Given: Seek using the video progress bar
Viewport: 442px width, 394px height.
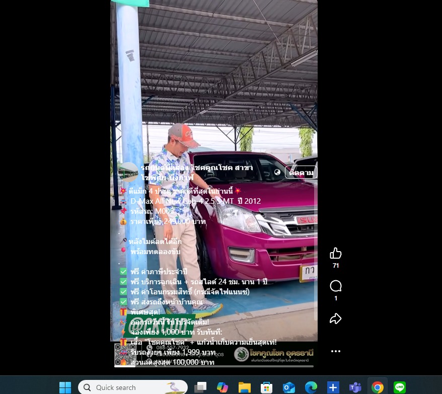Looking at the screenshot, I should point(213,366).
